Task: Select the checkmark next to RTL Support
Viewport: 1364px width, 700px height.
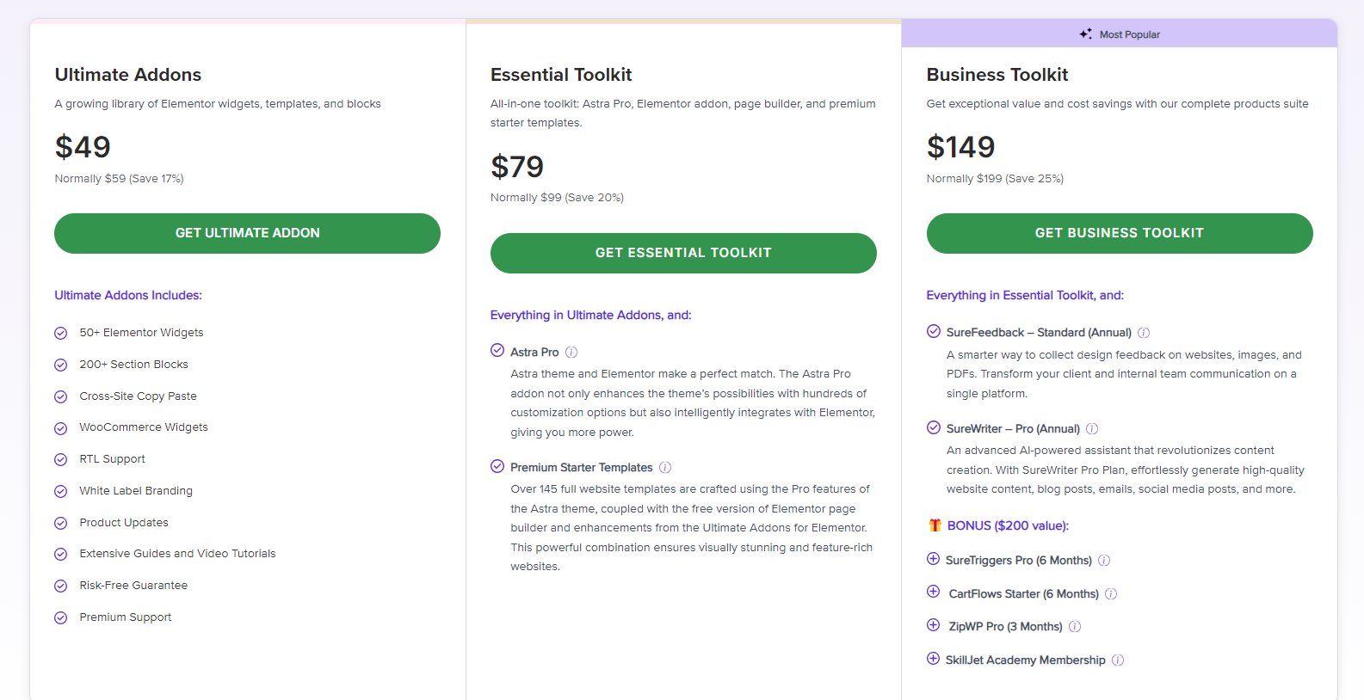Action: (x=60, y=459)
